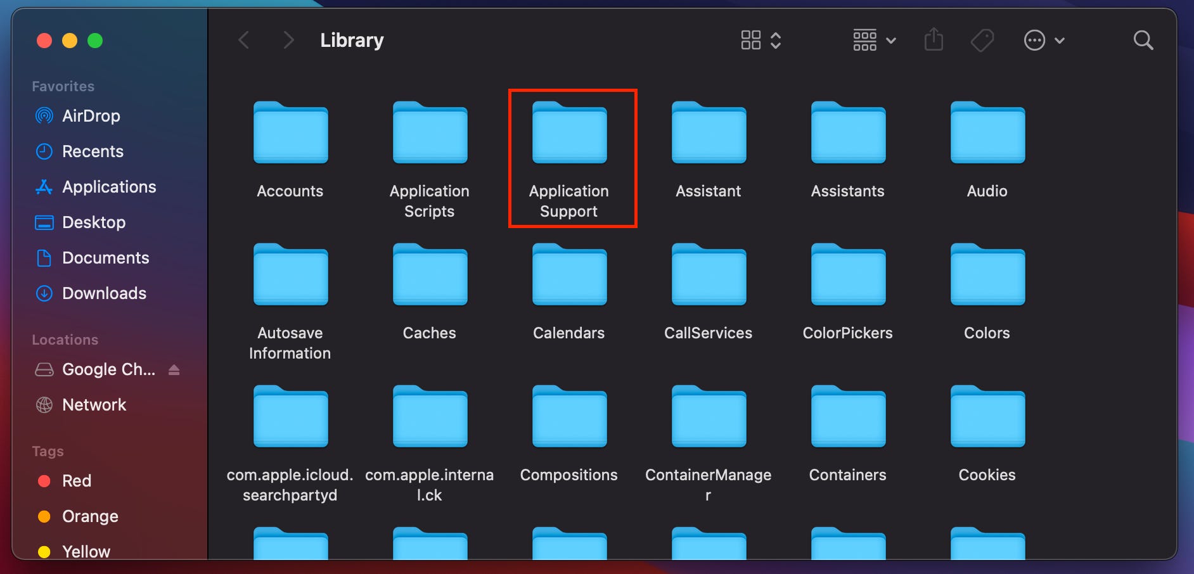Open Finder search with the magnifier icon
The height and width of the screenshot is (574, 1194).
click(x=1143, y=41)
